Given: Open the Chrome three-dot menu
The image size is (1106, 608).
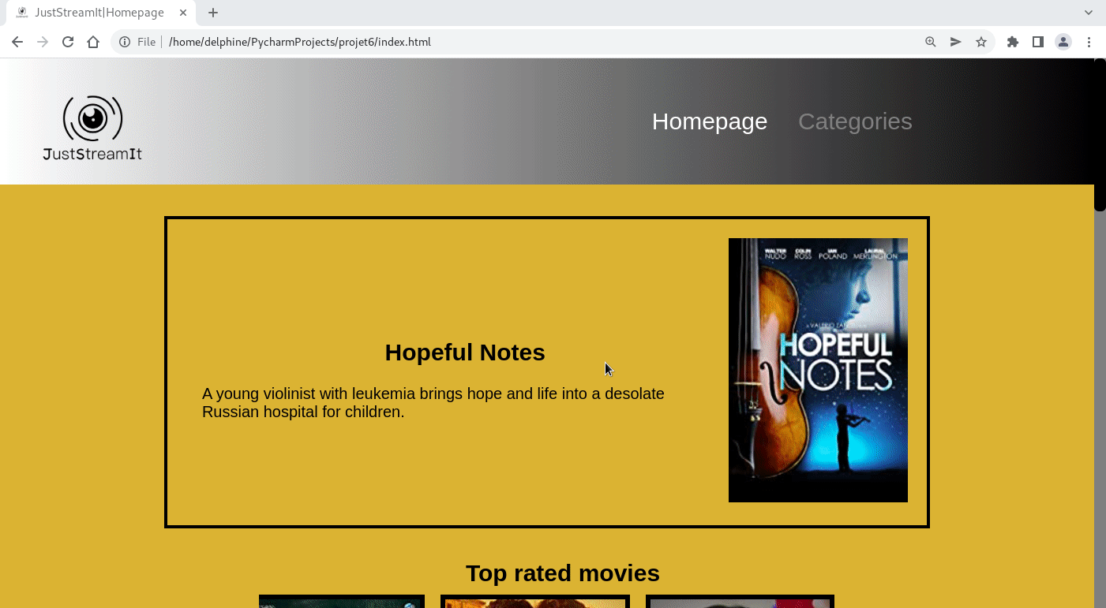Looking at the screenshot, I should tap(1089, 42).
